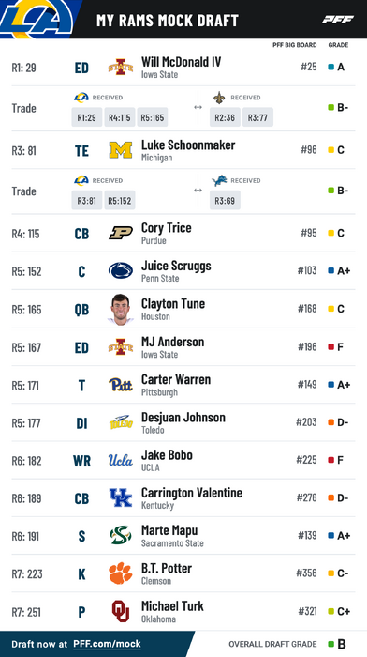The width and height of the screenshot is (367, 657).
Task: Click the Penn State logo by Juice Scruggs
Action: (121, 270)
